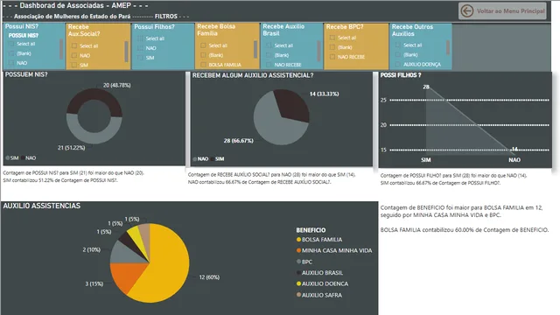Click the '14 (33.33%)' data label
The image size is (560, 315).
(324, 94)
